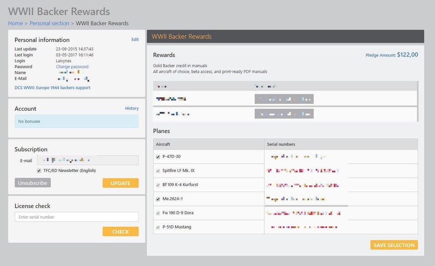Uncheck the TFC/ED Newsletter (English) checkbox
The image size is (435, 266).
coord(39,171)
